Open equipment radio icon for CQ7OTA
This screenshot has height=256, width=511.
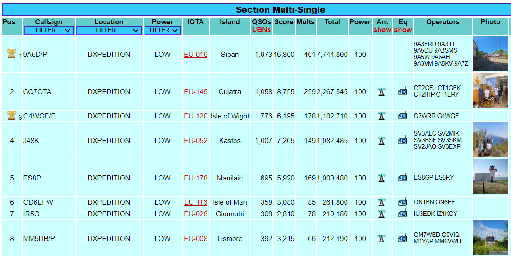click(402, 92)
